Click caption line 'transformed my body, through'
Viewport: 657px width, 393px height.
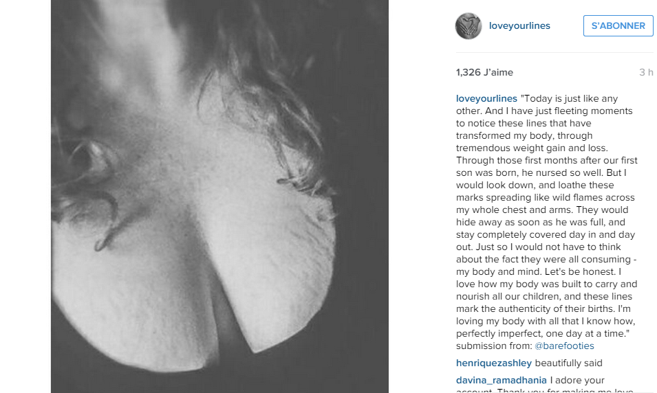524,135
